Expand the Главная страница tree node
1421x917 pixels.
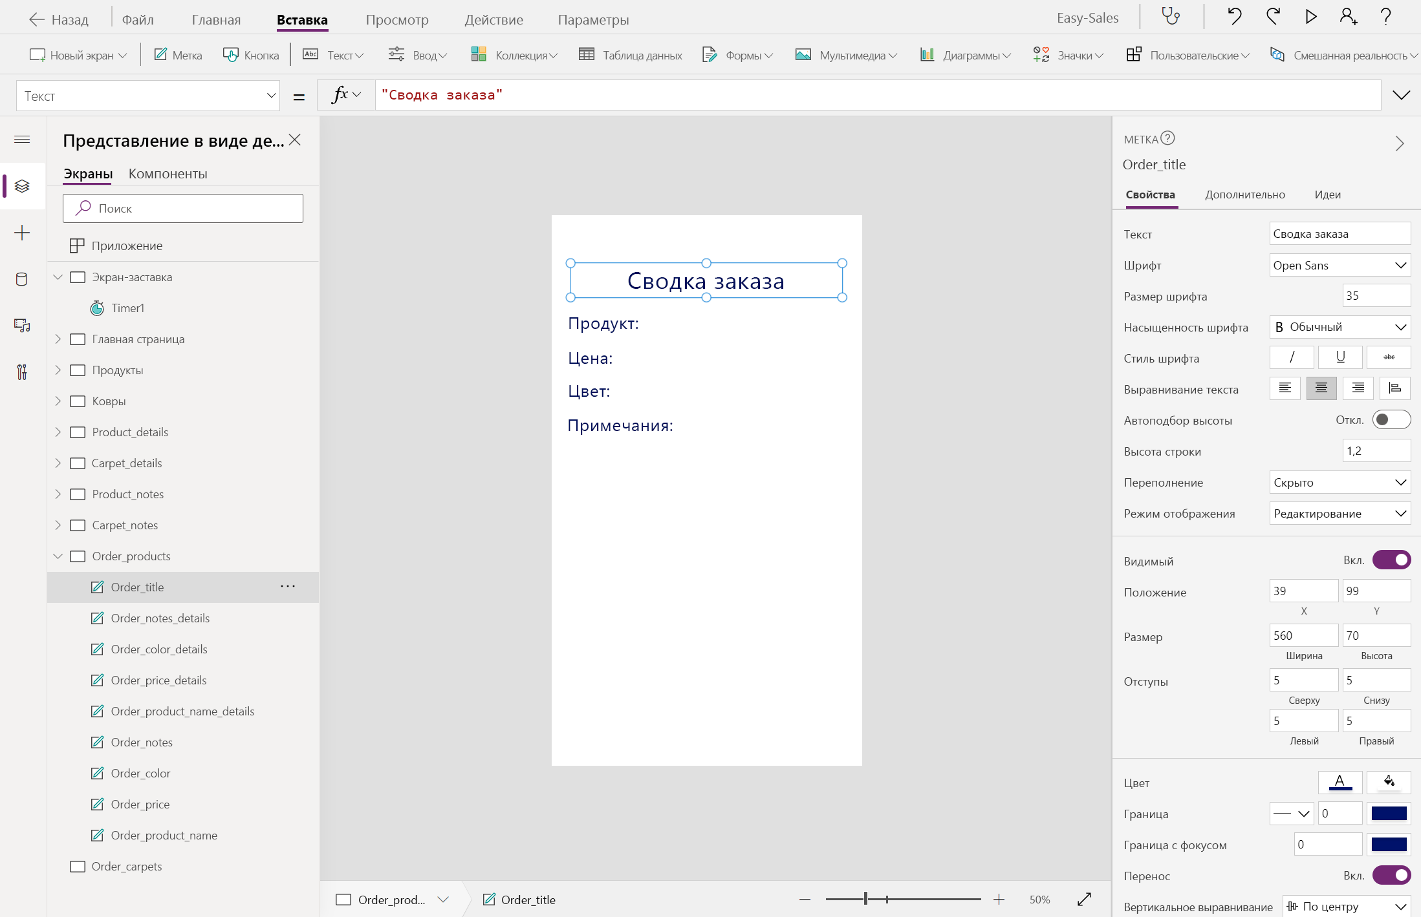pyautogui.click(x=58, y=339)
